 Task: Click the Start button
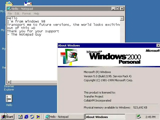coord(7,117)
